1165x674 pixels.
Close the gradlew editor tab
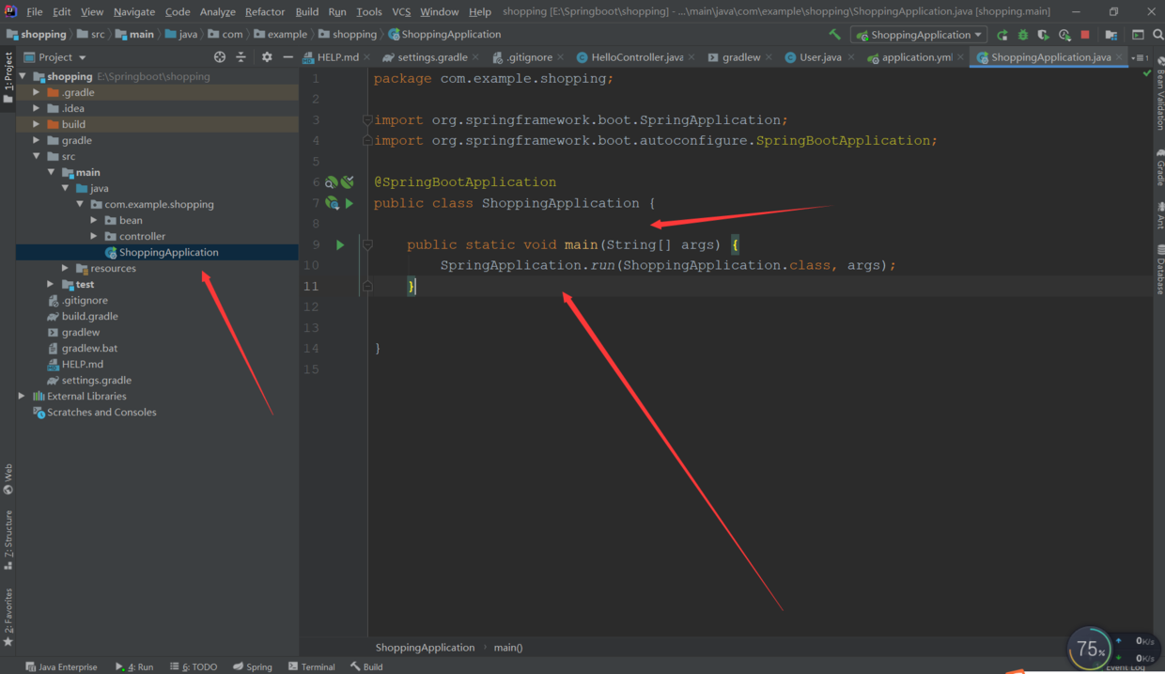pos(770,57)
